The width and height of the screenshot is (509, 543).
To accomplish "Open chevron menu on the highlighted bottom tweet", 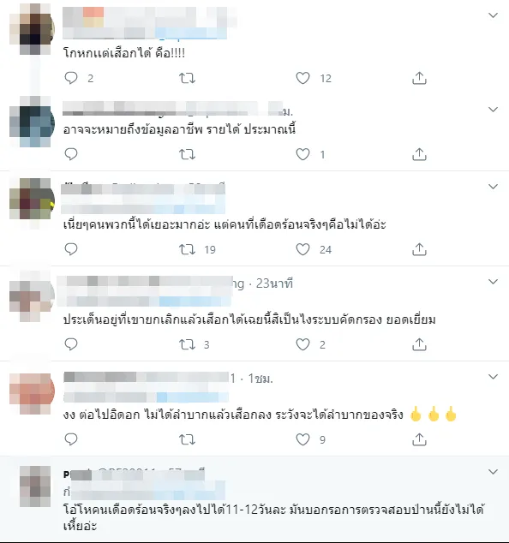I will [x=493, y=472].
